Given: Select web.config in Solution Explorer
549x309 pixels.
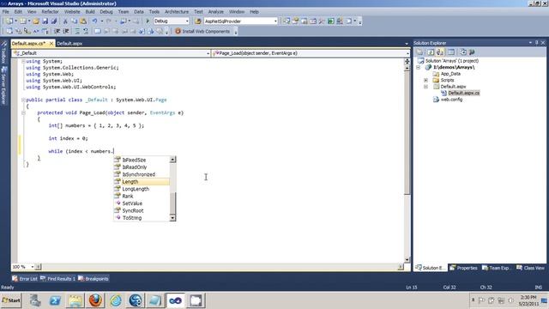Looking at the screenshot, I should pos(451,100).
